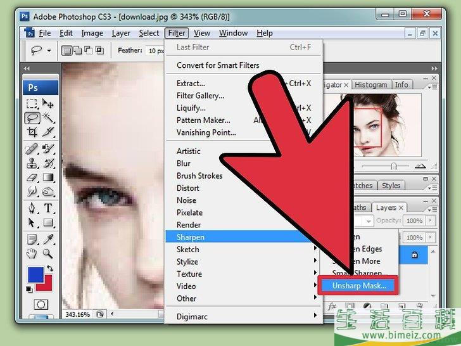
Task: Select the Slice tool
Action: tap(48, 132)
